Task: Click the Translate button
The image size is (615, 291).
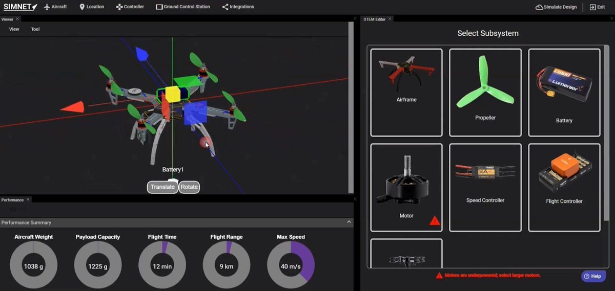Action: (162, 187)
